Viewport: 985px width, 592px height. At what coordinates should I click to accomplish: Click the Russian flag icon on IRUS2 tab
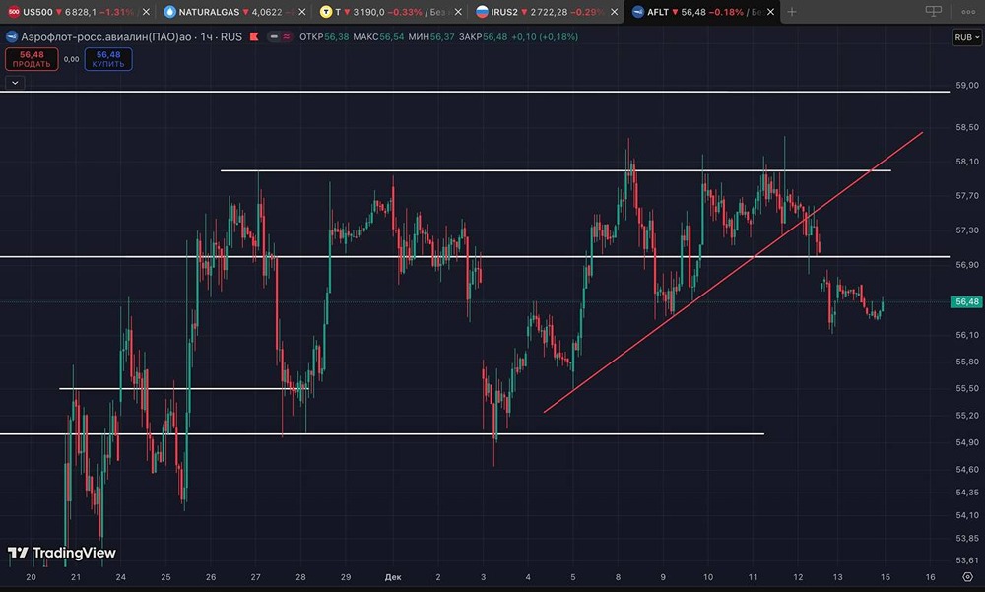pyautogui.click(x=482, y=11)
